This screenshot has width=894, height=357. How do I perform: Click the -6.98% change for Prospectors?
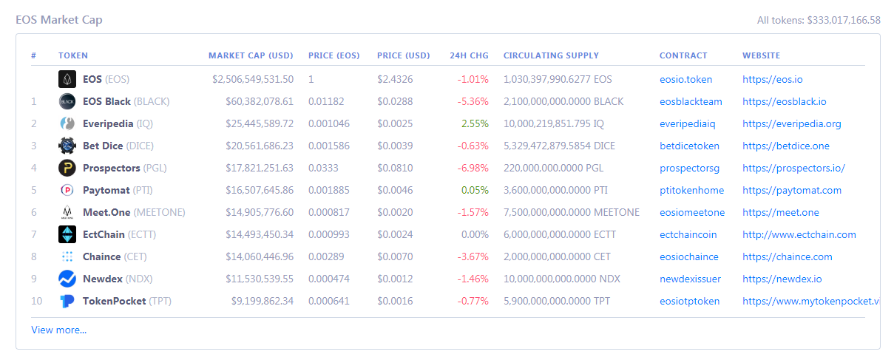(473, 168)
